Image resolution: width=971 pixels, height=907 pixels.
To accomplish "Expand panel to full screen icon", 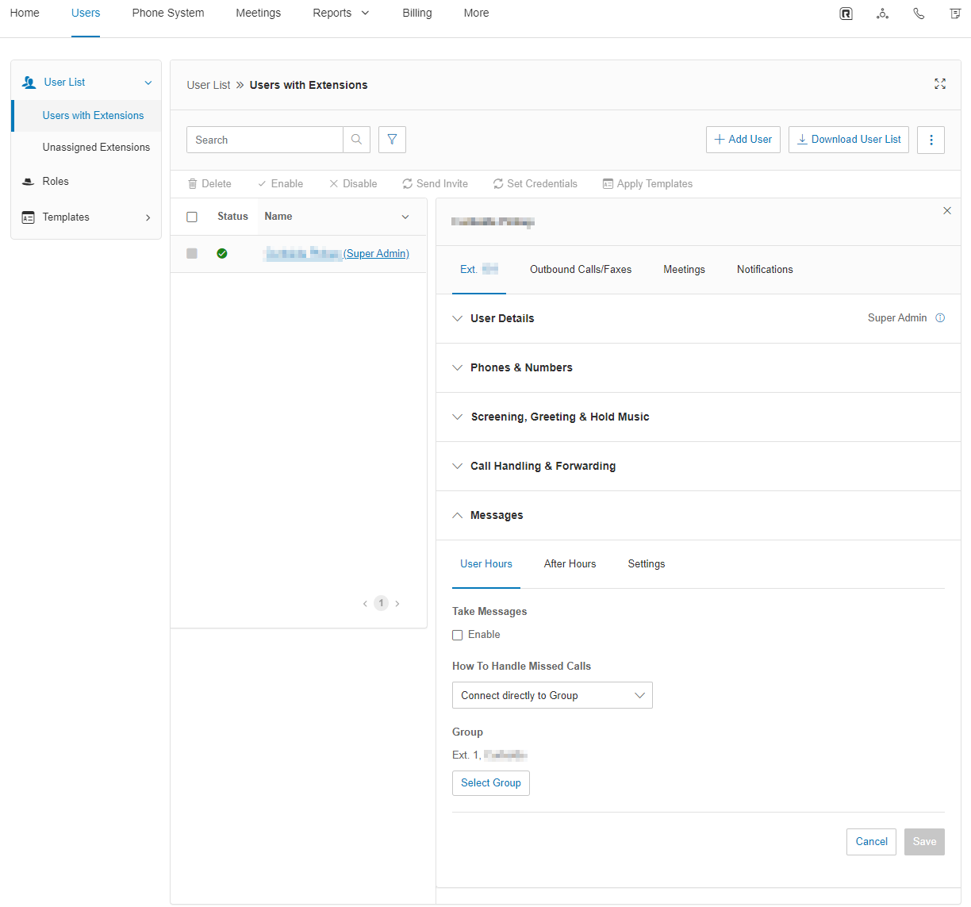I will [x=940, y=84].
